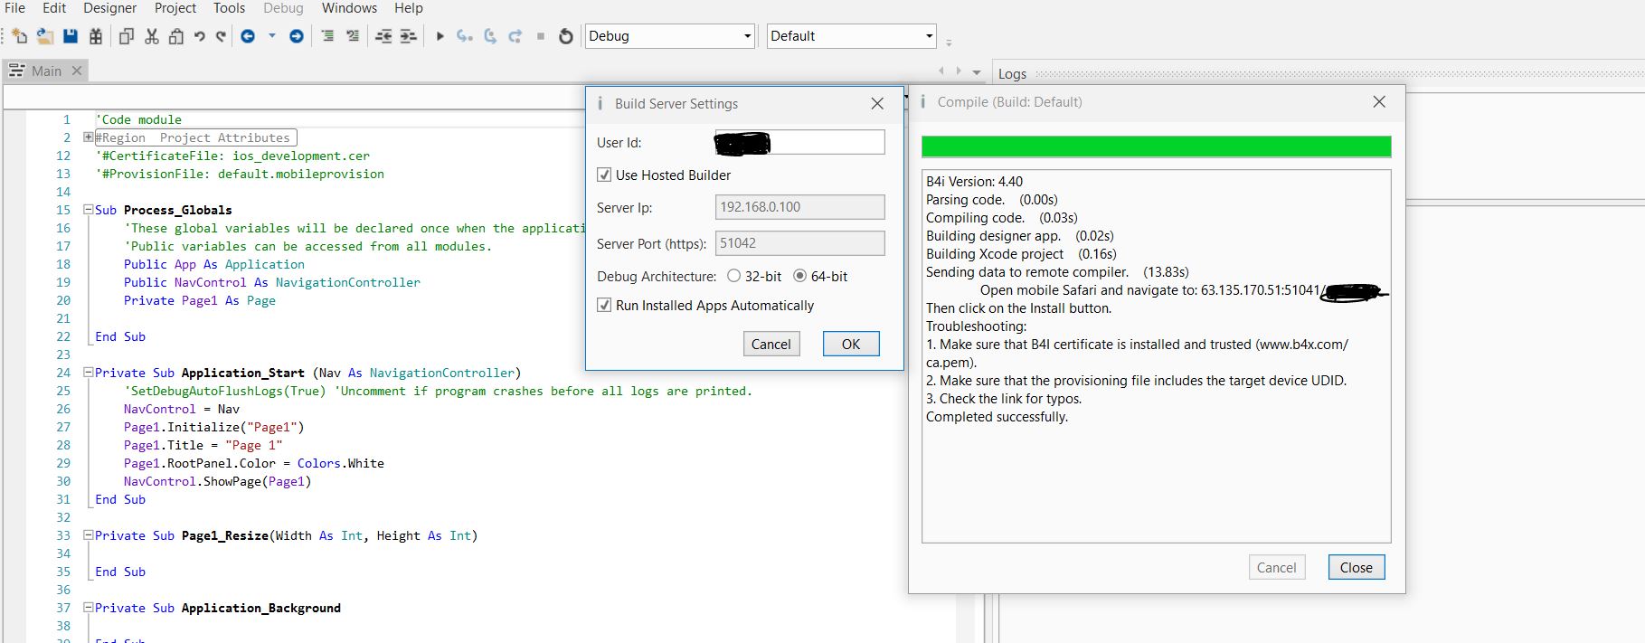Click the Block Uncomment toolbar icon

(353, 36)
